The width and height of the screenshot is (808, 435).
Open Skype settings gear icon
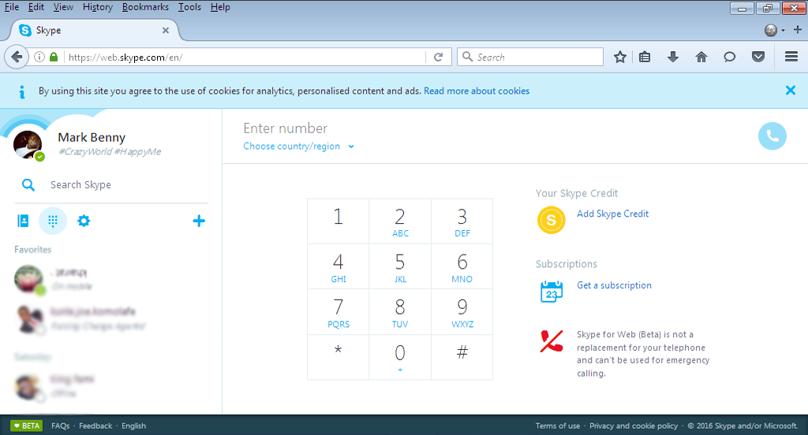coord(84,221)
